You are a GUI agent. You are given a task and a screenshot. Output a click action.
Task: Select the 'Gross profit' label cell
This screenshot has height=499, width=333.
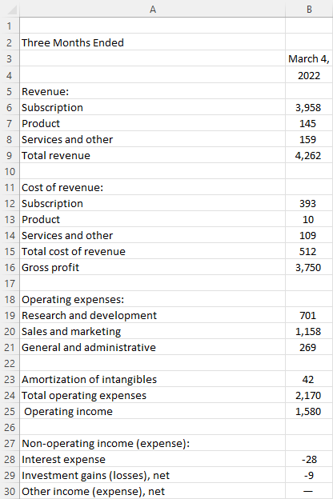[x=152, y=267]
